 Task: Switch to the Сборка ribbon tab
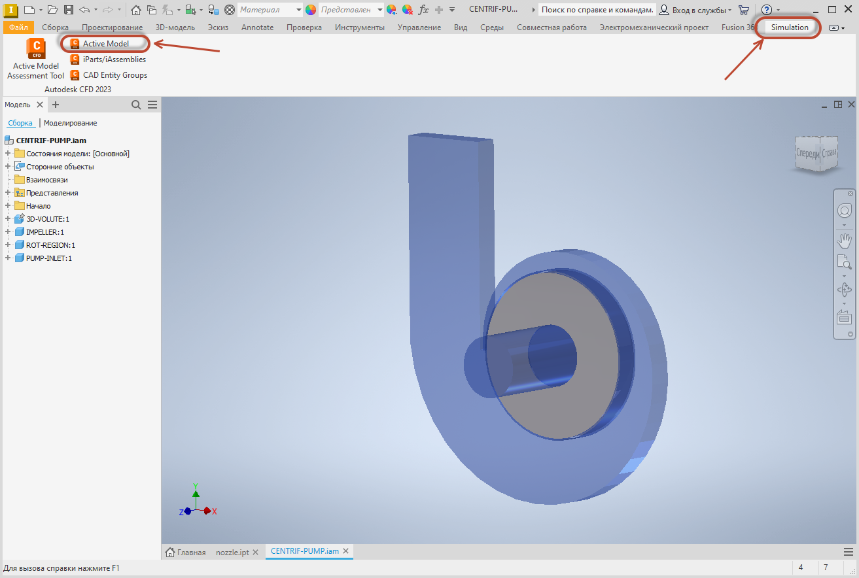pyautogui.click(x=55, y=27)
